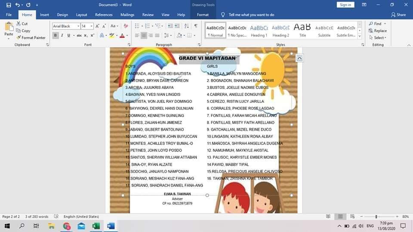Open the font name dropdown showing Arial Black
The width and height of the screenshot is (413, 232).
78,26
